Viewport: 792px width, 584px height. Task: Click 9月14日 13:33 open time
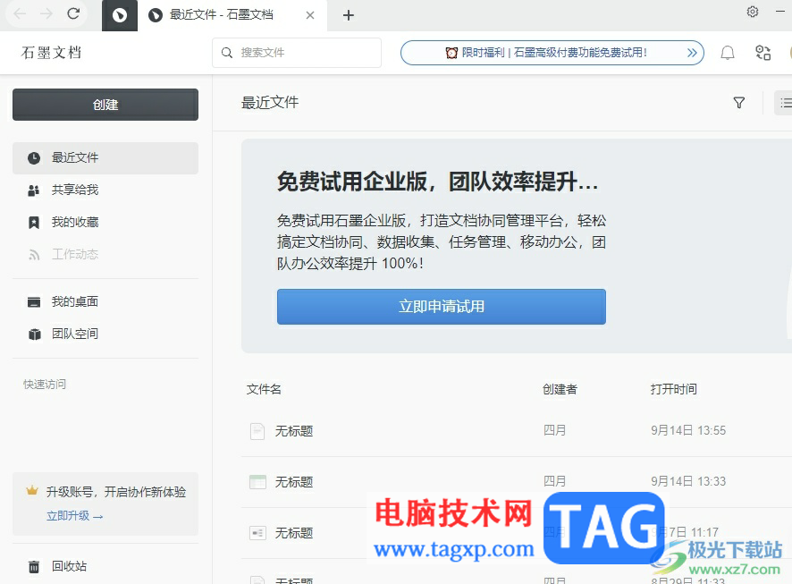pos(688,481)
